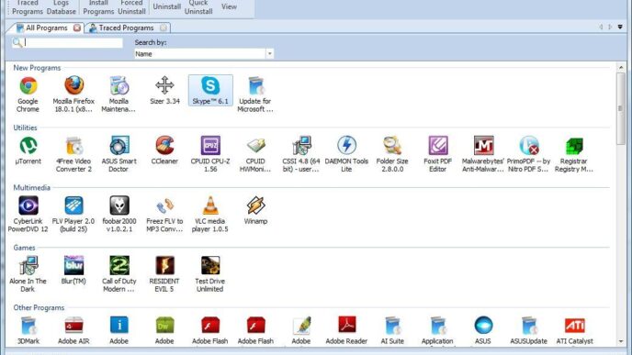Select the Freez FLV to MP3 Converter icon
Screen dimensions: 632x355
coord(164,206)
